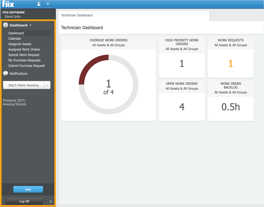Click the Batch Meter Reading button
The width and height of the screenshot is (264, 207).
tap(24, 85)
